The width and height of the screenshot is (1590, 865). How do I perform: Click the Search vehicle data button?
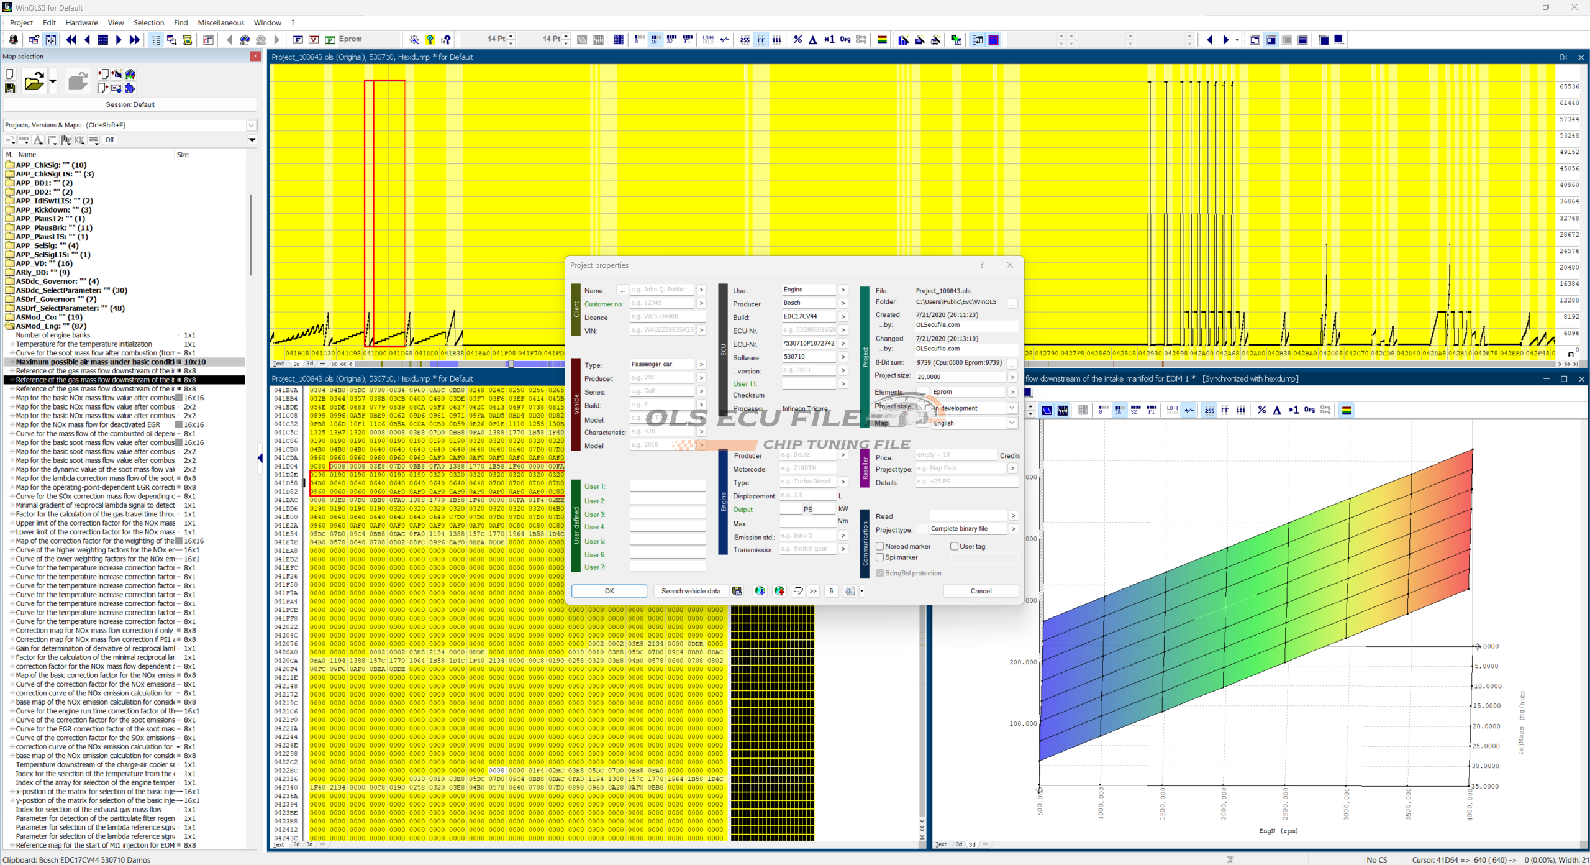691,591
